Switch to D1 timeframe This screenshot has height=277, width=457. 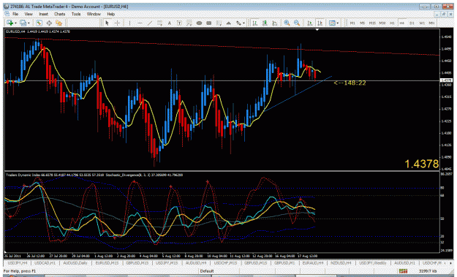412,23
